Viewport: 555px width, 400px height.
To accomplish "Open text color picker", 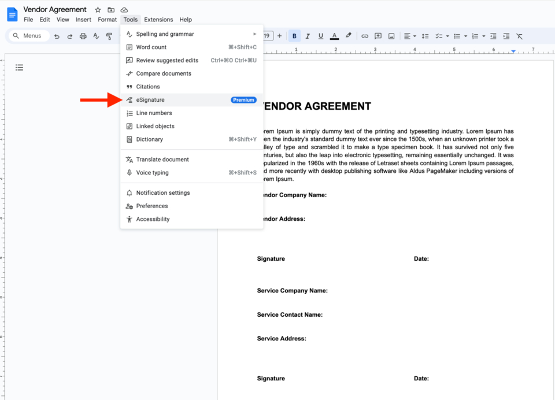I will [335, 36].
